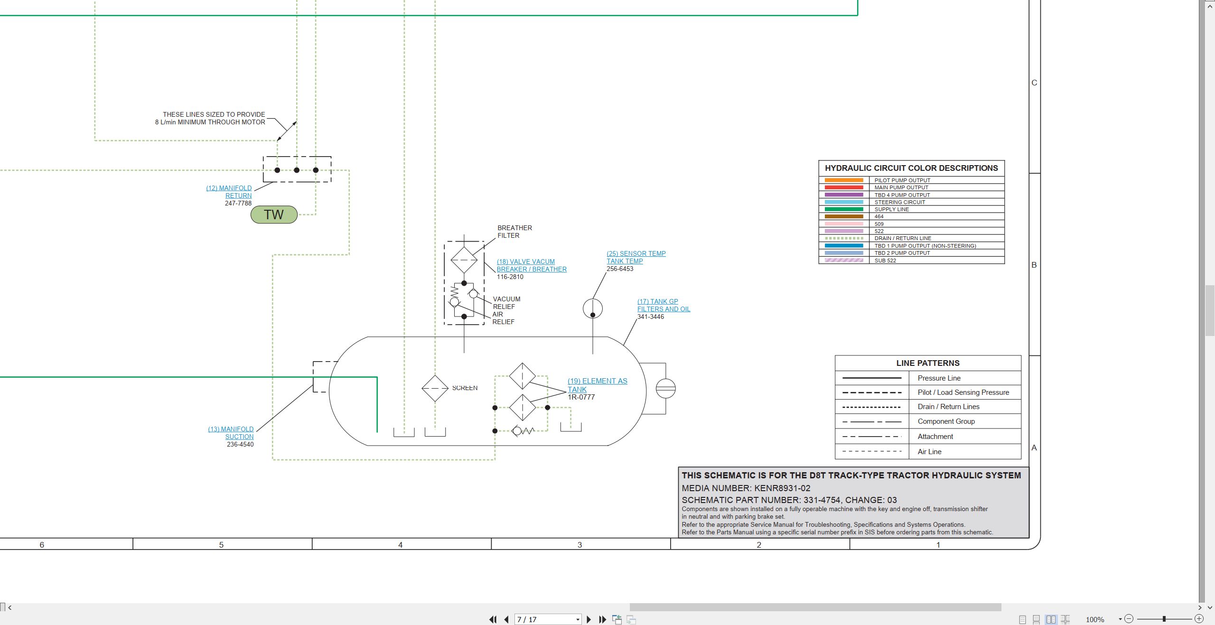This screenshot has width=1215, height=625.
Task: Click part number 1R-0777
Action: 581,397
